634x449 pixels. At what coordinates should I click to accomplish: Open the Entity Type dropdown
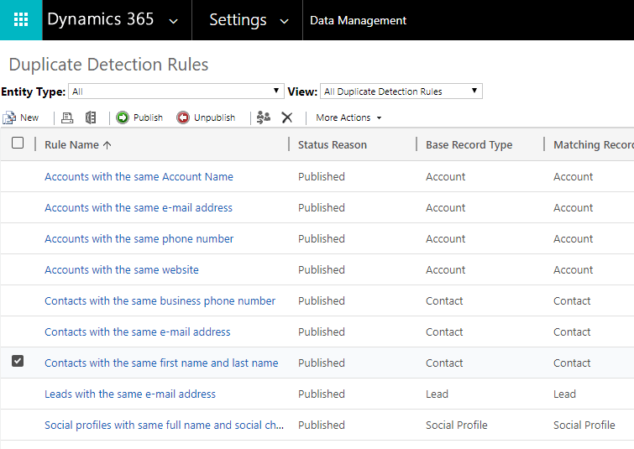tap(177, 91)
